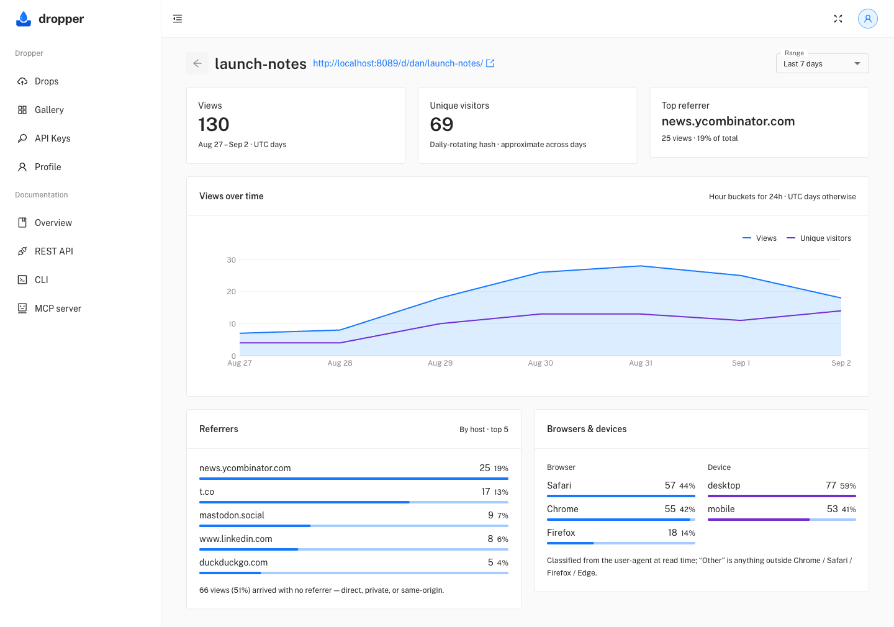Image resolution: width=894 pixels, height=627 pixels.
Task: Click the external link icon beside the URL
Action: 490,63
